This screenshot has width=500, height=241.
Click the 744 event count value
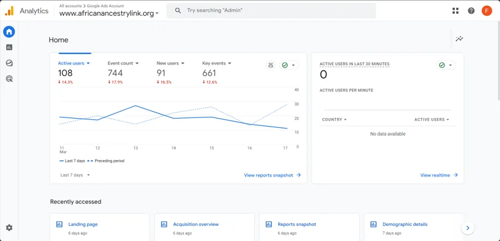tap(115, 73)
